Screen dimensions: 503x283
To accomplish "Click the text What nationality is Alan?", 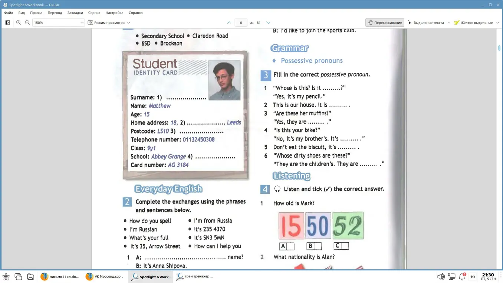I will point(304,257).
